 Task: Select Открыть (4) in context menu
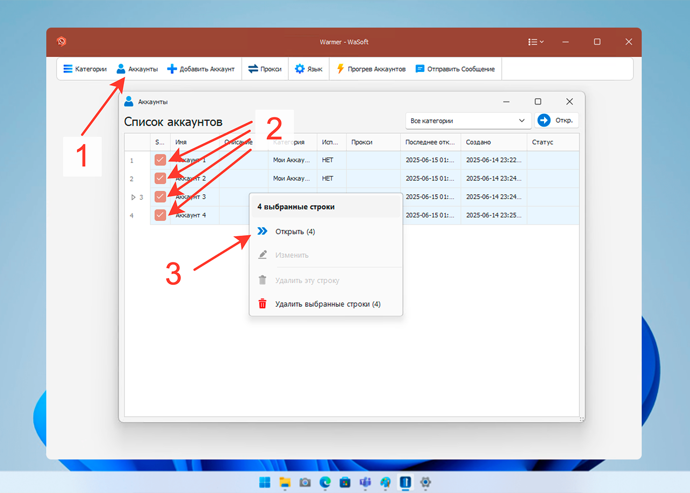[x=295, y=232]
